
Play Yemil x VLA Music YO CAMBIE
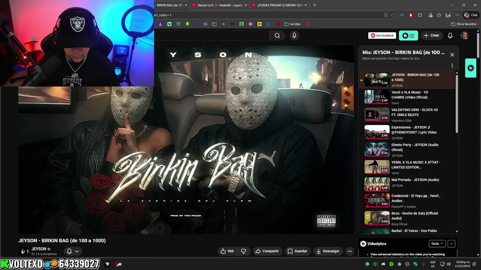point(408,97)
